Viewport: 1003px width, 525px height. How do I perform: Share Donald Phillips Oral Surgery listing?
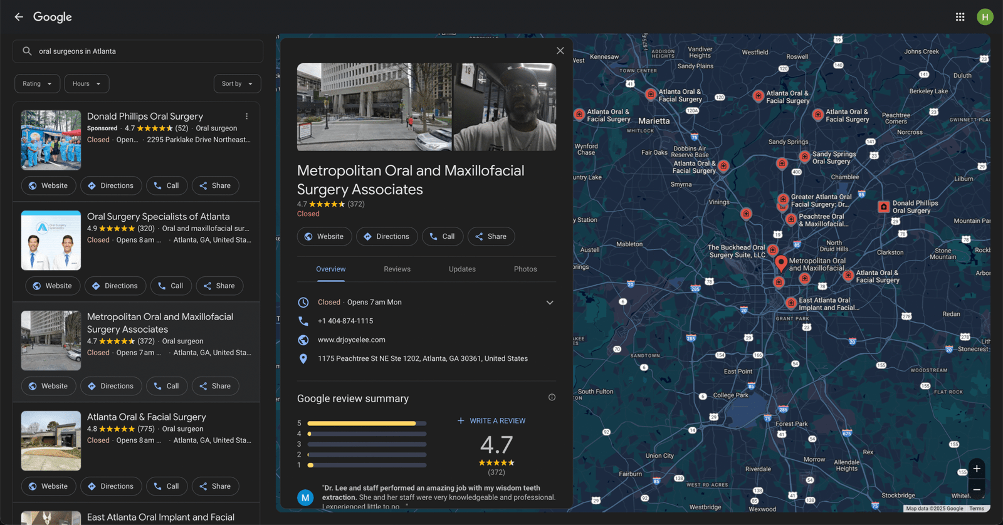pos(215,185)
